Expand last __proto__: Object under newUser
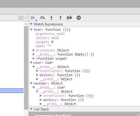Screen dimensions: 140x116 [41, 104]
